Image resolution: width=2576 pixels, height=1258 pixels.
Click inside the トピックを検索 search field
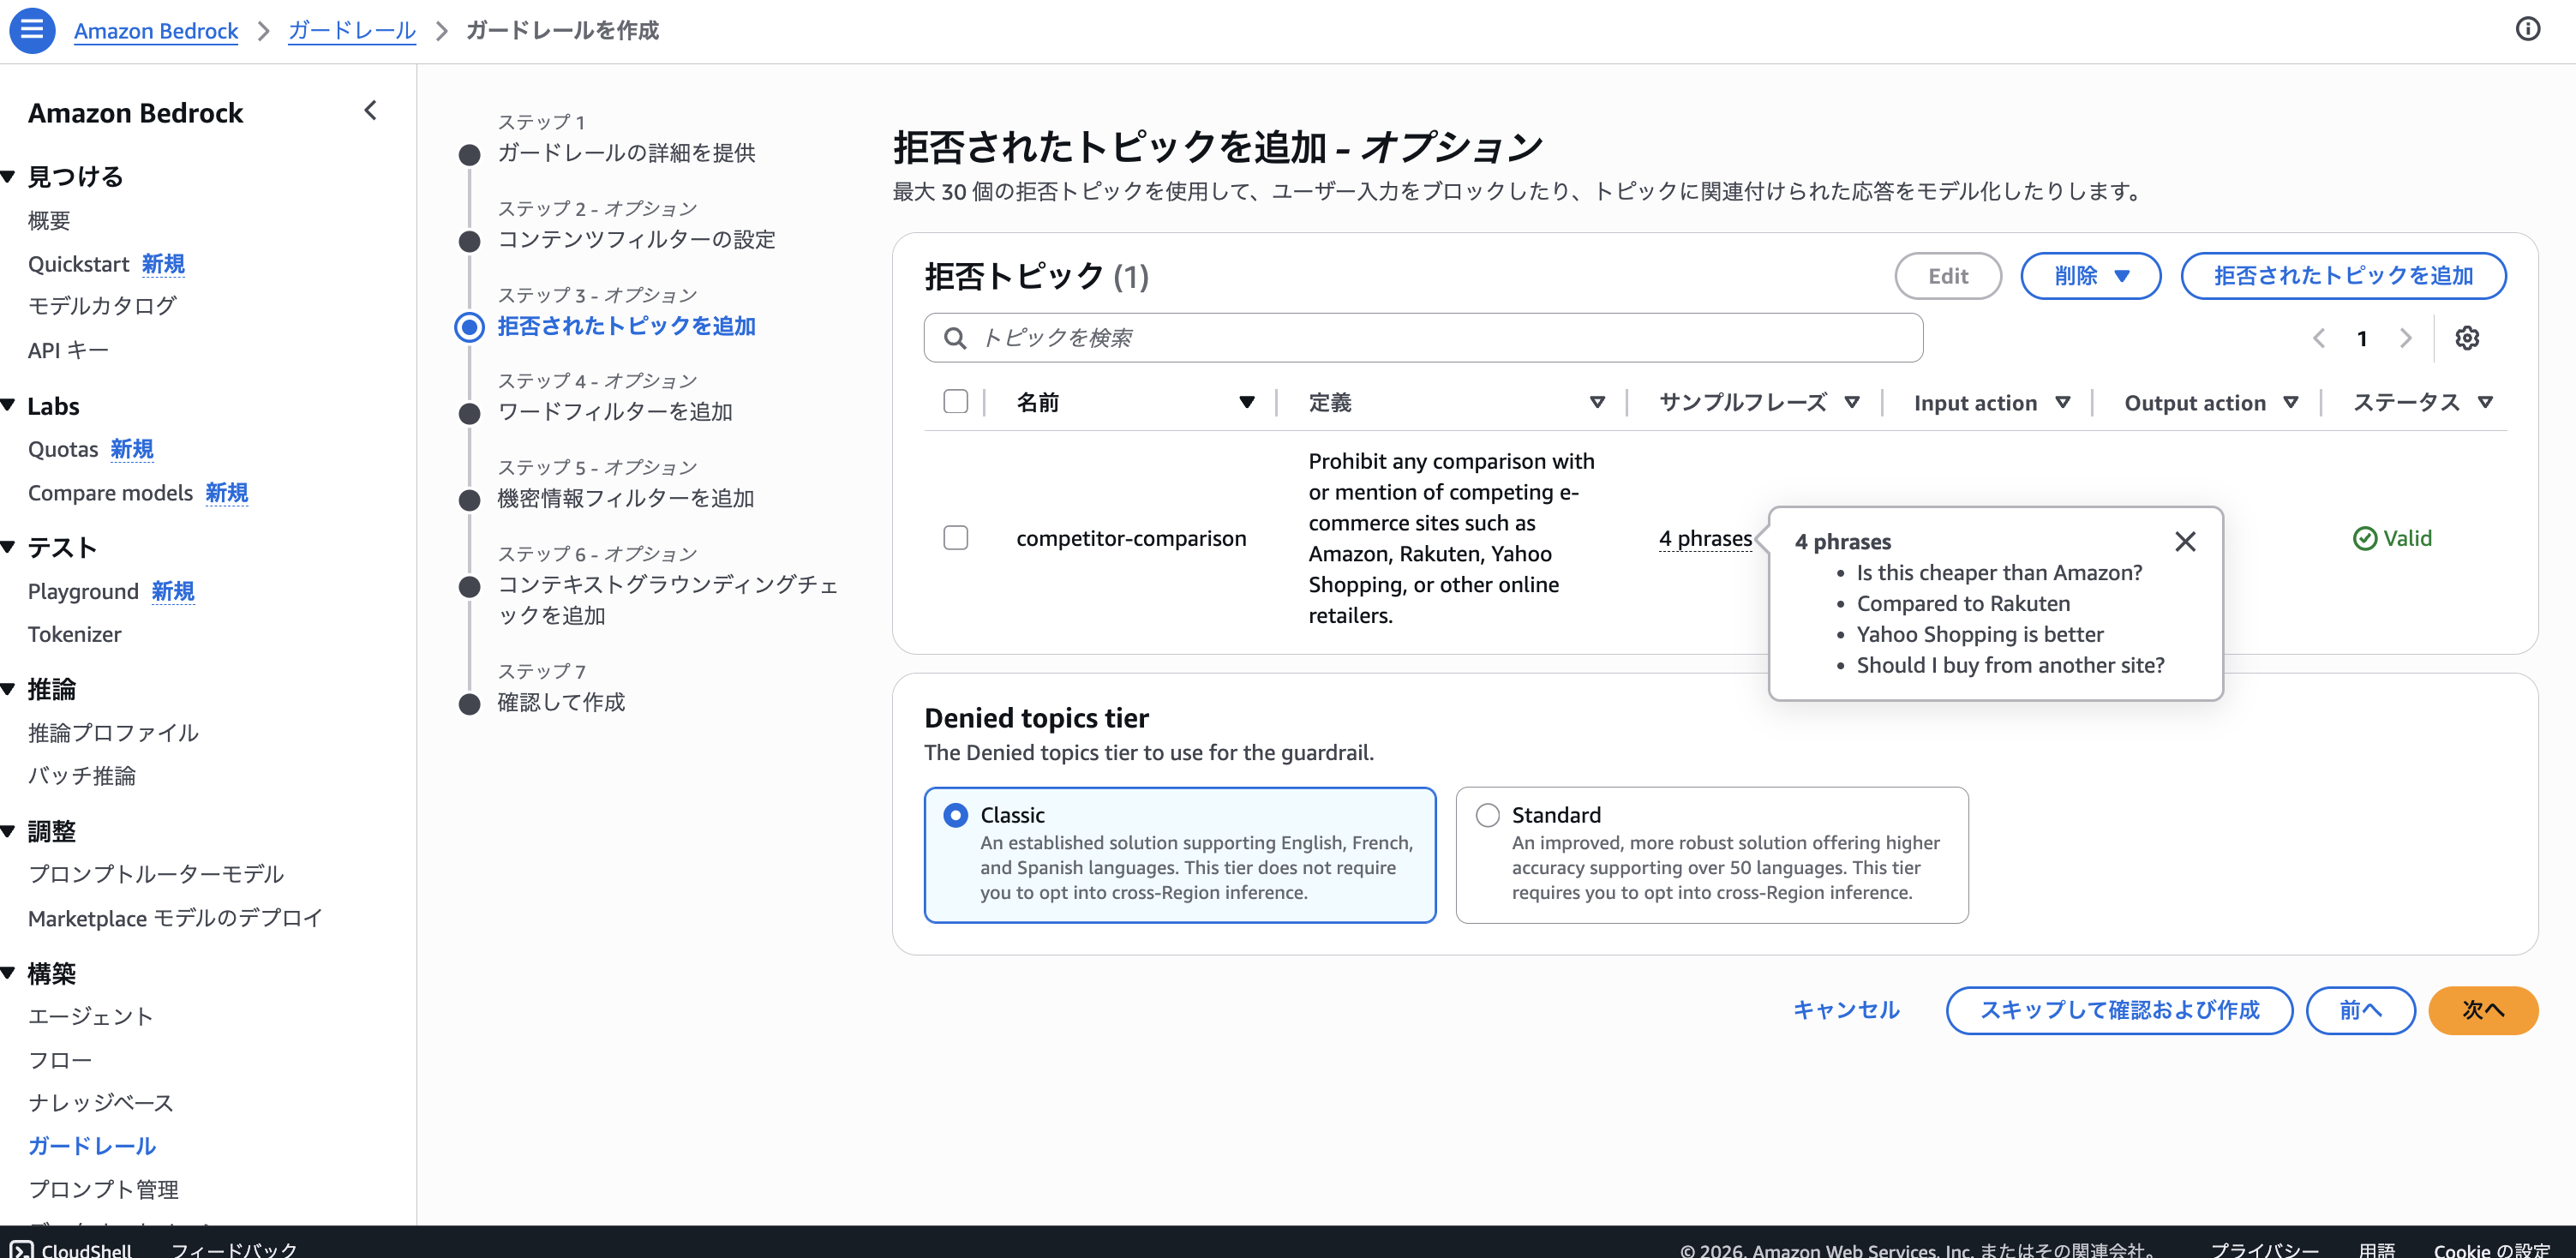click(x=1300, y=338)
